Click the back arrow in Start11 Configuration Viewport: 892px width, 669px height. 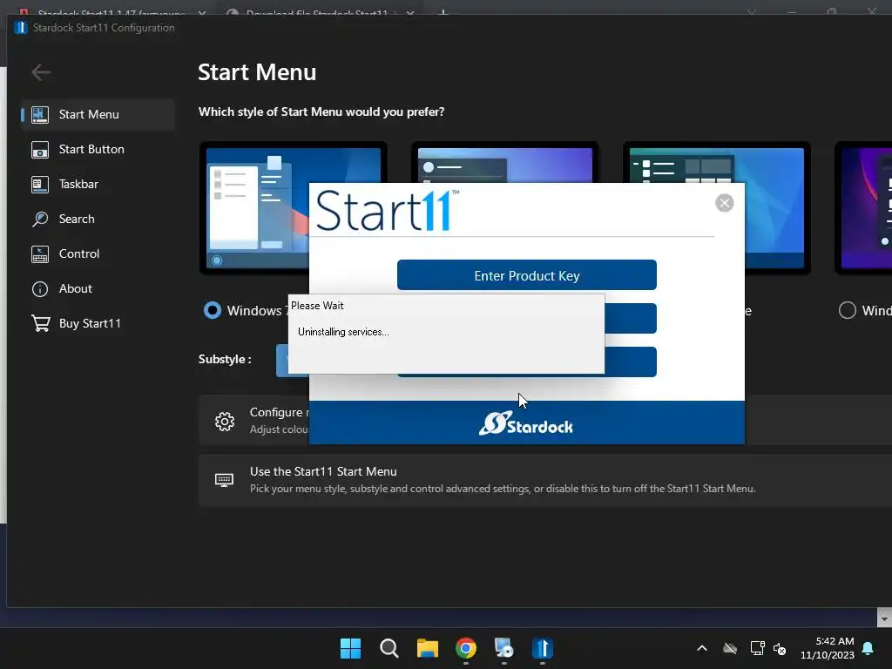[x=41, y=72]
